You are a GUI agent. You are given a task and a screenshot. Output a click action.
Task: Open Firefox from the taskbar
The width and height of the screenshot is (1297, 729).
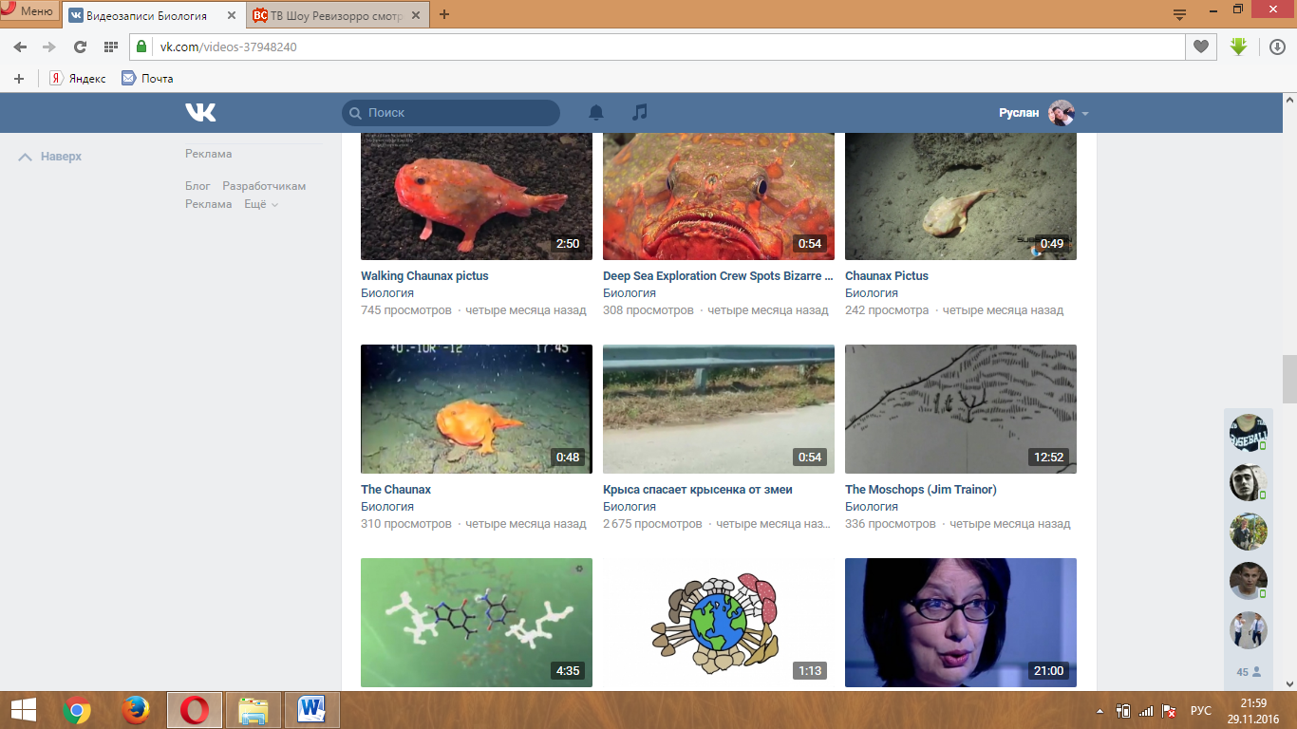pos(136,710)
